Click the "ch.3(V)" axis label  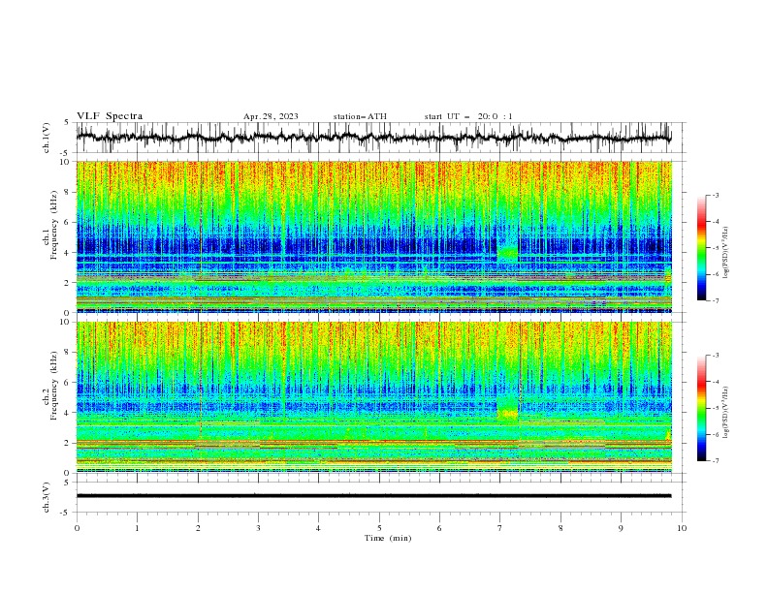(x=47, y=497)
